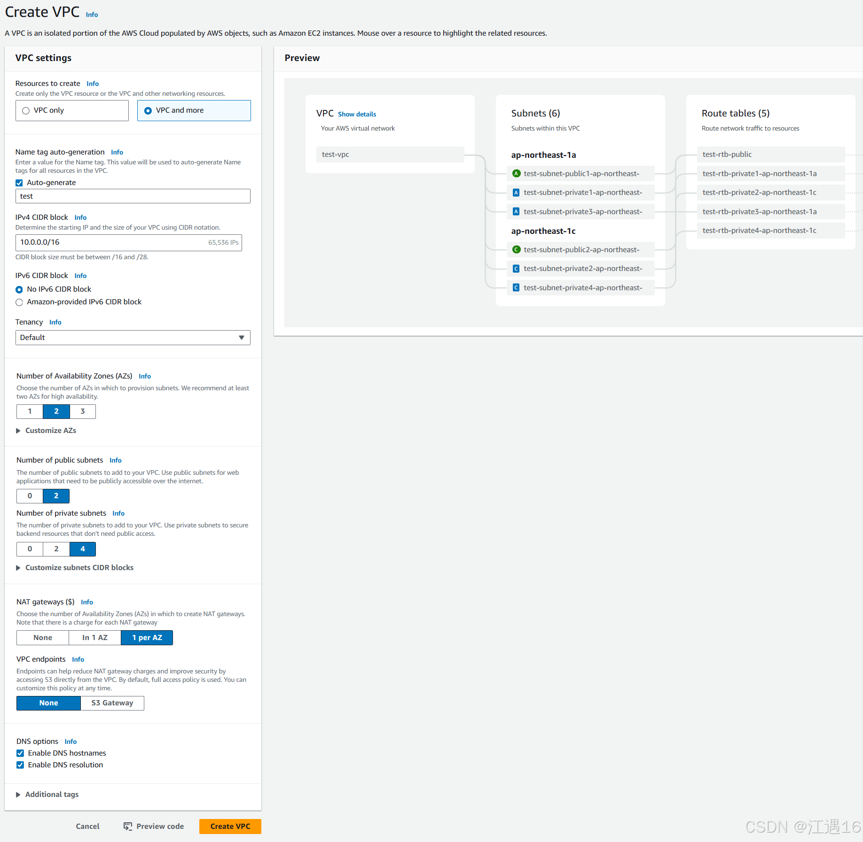Select the "VPC only" radio button
Screen dimensions: 863x842
click(26, 110)
